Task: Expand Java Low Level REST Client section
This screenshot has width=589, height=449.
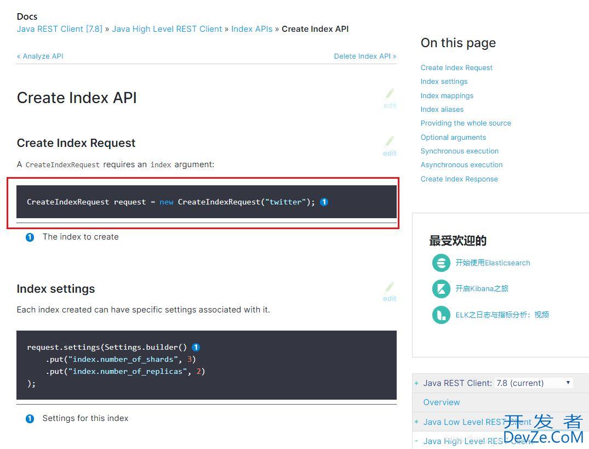Action: coord(416,422)
